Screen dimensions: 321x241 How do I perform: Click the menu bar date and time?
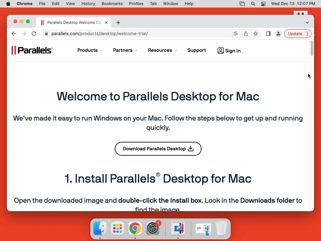(293, 4)
